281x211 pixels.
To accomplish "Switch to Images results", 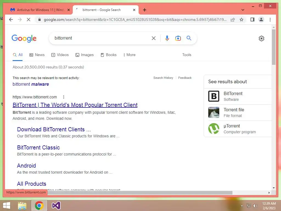I will (x=85, y=55).
